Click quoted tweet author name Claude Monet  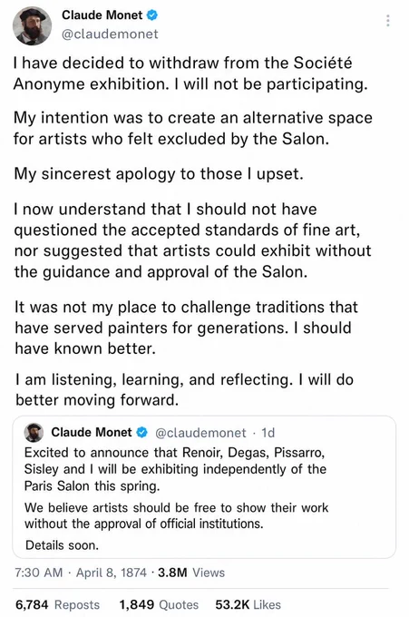coord(92,433)
